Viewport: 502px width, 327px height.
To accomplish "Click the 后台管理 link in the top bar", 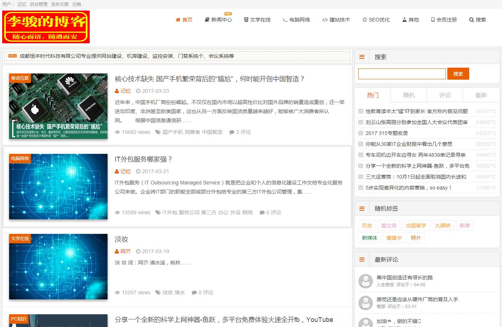I will [x=39, y=4].
